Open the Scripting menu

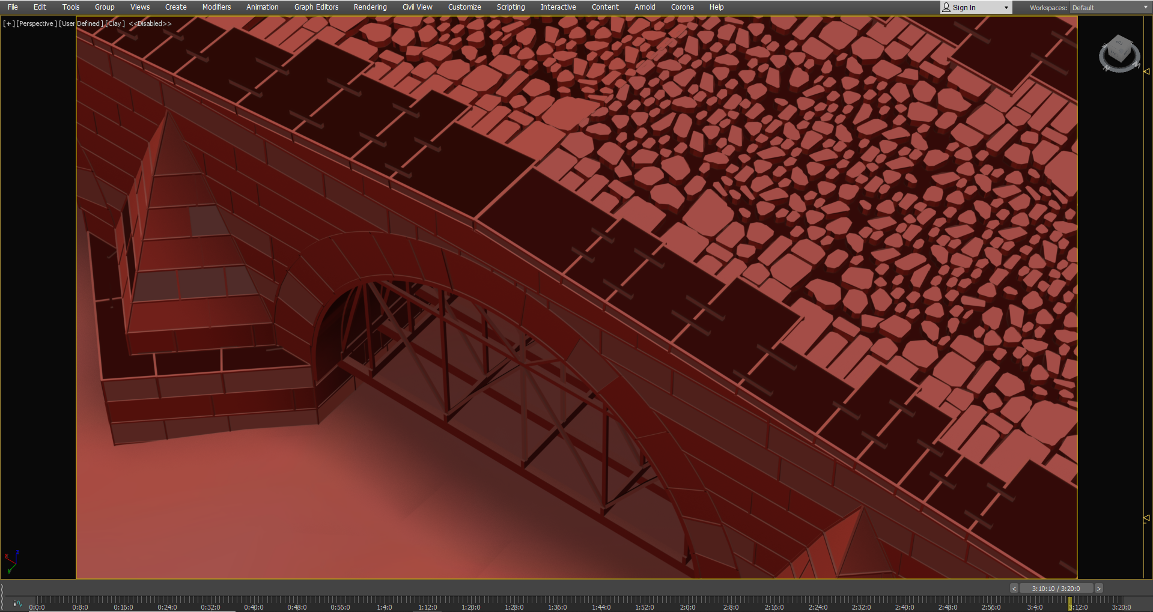pyautogui.click(x=511, y=7)
